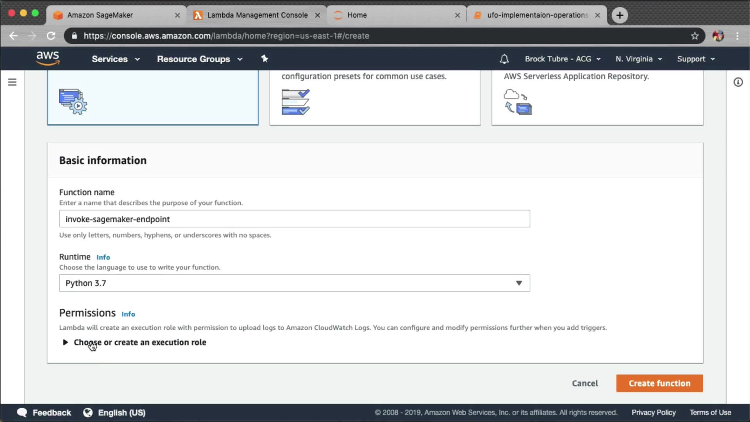750x422 pixels.
Task: Click the AWS logo home icon
Action: [48, 58]
